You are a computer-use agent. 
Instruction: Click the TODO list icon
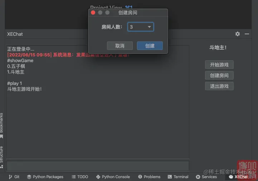click(74, 177)
